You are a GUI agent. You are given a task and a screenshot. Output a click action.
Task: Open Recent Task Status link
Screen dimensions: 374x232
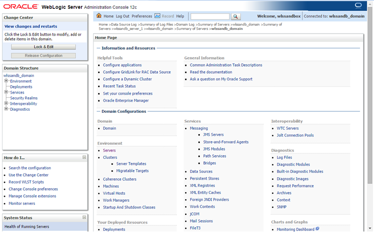click(x=119, y=86)
